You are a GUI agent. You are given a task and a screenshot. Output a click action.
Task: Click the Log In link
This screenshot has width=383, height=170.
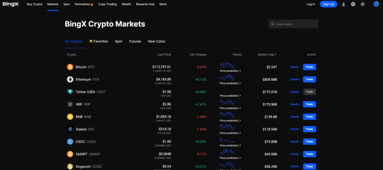(311, 4)
